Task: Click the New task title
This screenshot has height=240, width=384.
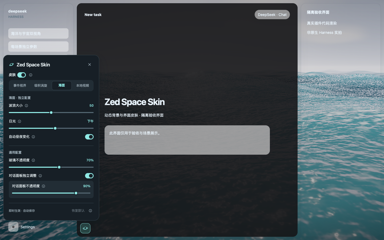Action: click(x=93, y=15)
